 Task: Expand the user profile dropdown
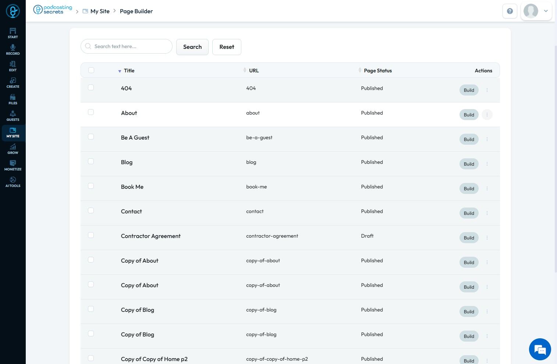point(546,11)
